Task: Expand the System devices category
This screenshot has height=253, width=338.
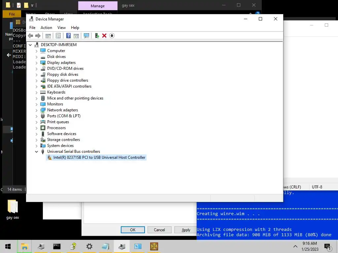Action: pyautogui.click(x=36, y=146)
